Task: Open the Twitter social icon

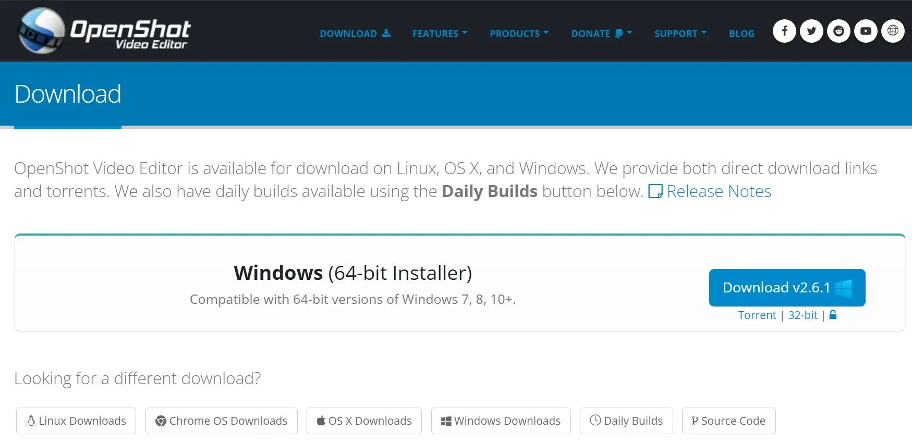Action: [811, 31]
